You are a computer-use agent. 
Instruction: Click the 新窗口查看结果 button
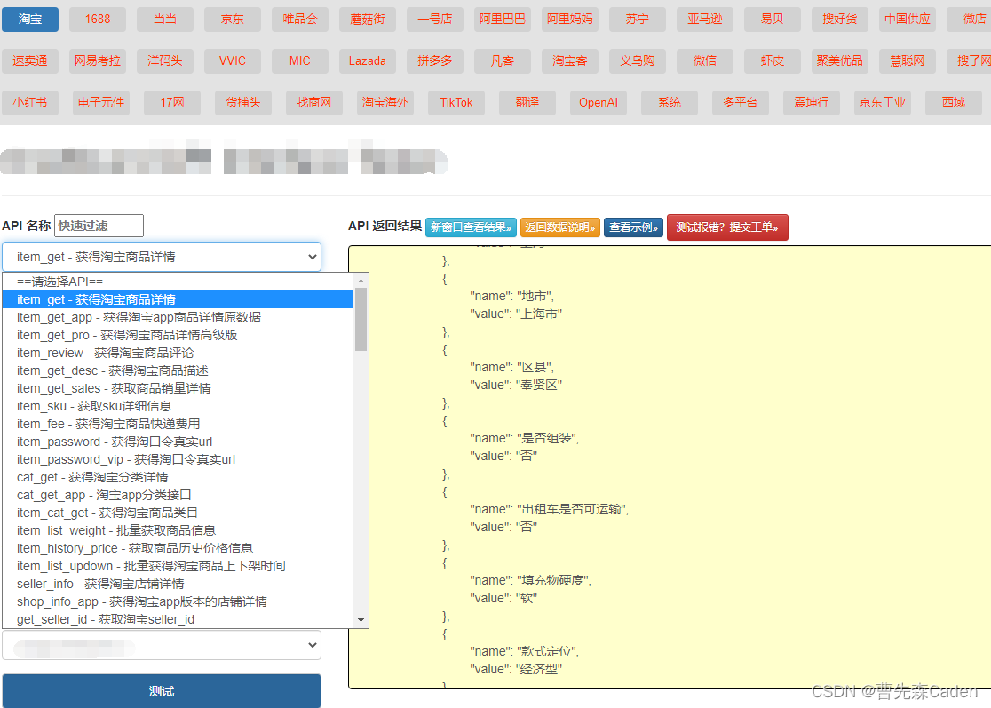tap(471, 227)
